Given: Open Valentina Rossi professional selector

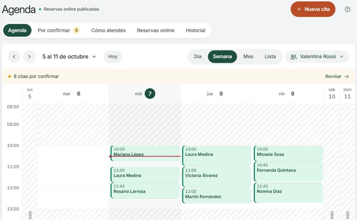Looking at the screenshot, I should point(317,56).
